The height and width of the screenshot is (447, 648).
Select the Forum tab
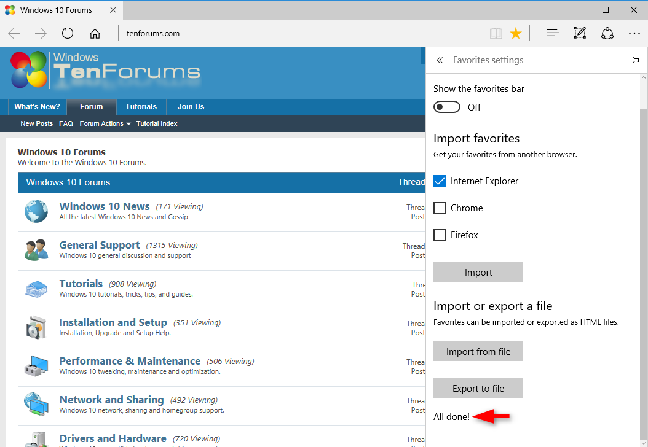[x=92, y=106]
